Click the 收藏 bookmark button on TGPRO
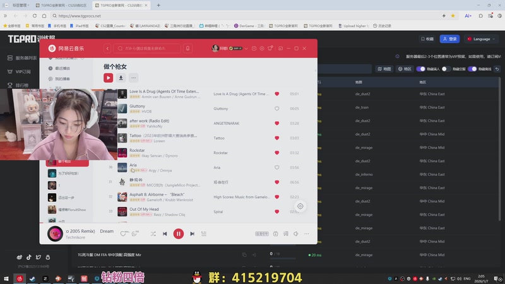Screen dimensions: 505x284 click(x=427, y=39)
